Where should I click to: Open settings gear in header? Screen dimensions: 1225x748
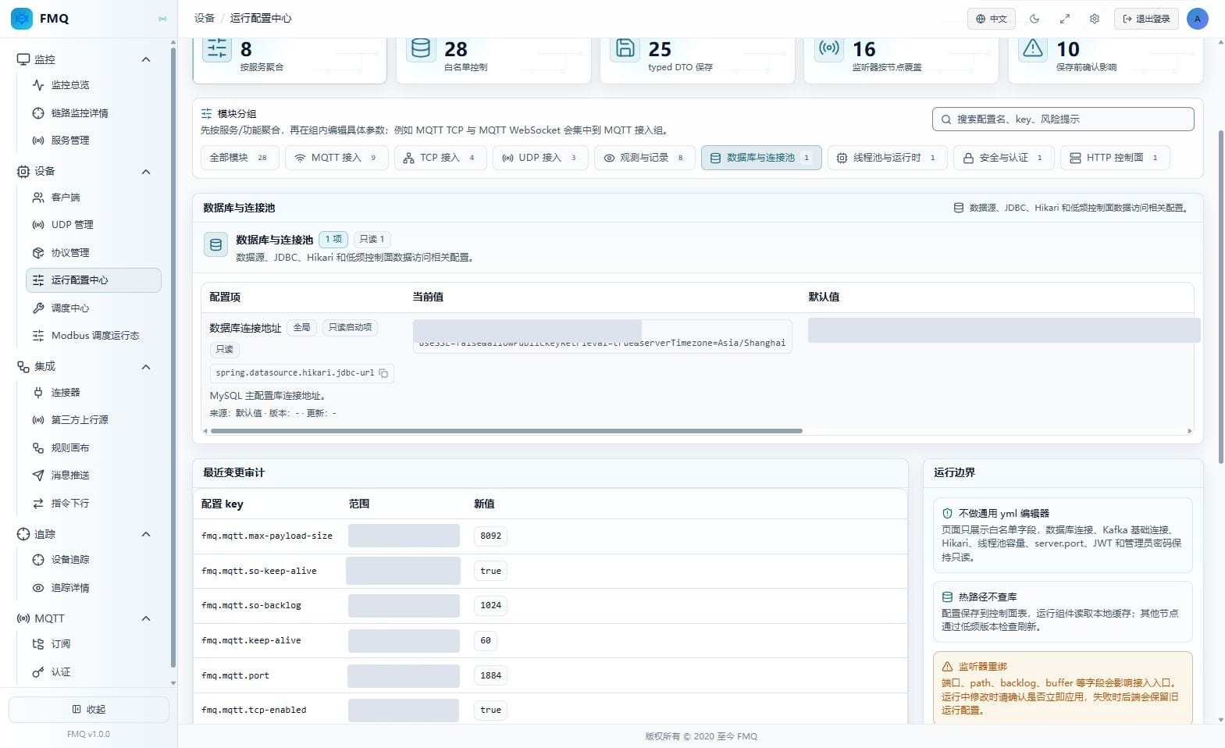click(1095, 19)
